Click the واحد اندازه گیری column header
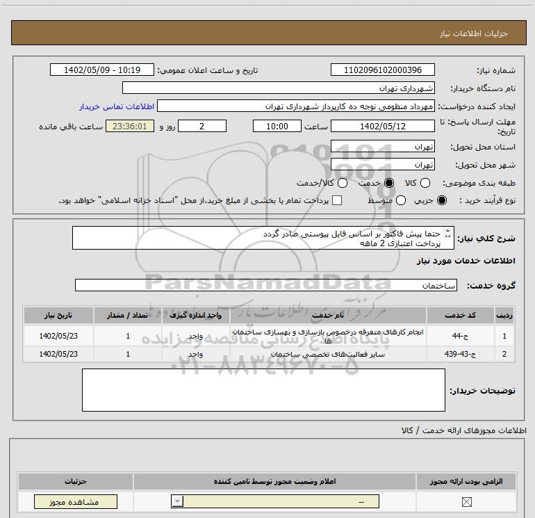Screen dimensions: 535x518 tap(196, 315)
